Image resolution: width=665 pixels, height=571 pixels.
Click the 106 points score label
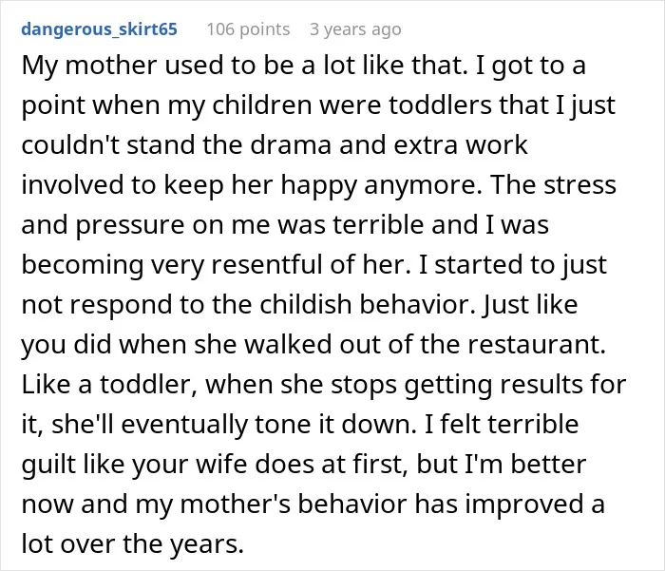248,29
